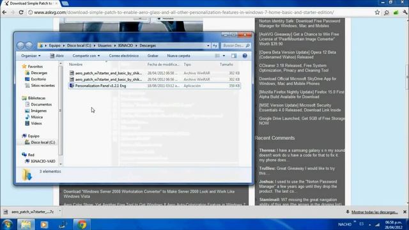
Task: Click Google Chrome taskbar icon
Action: [82, 224]
